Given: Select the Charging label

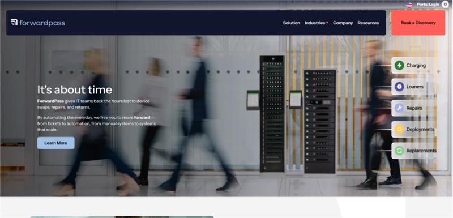Looking at the screenshot, I should [x=416, y=65].
